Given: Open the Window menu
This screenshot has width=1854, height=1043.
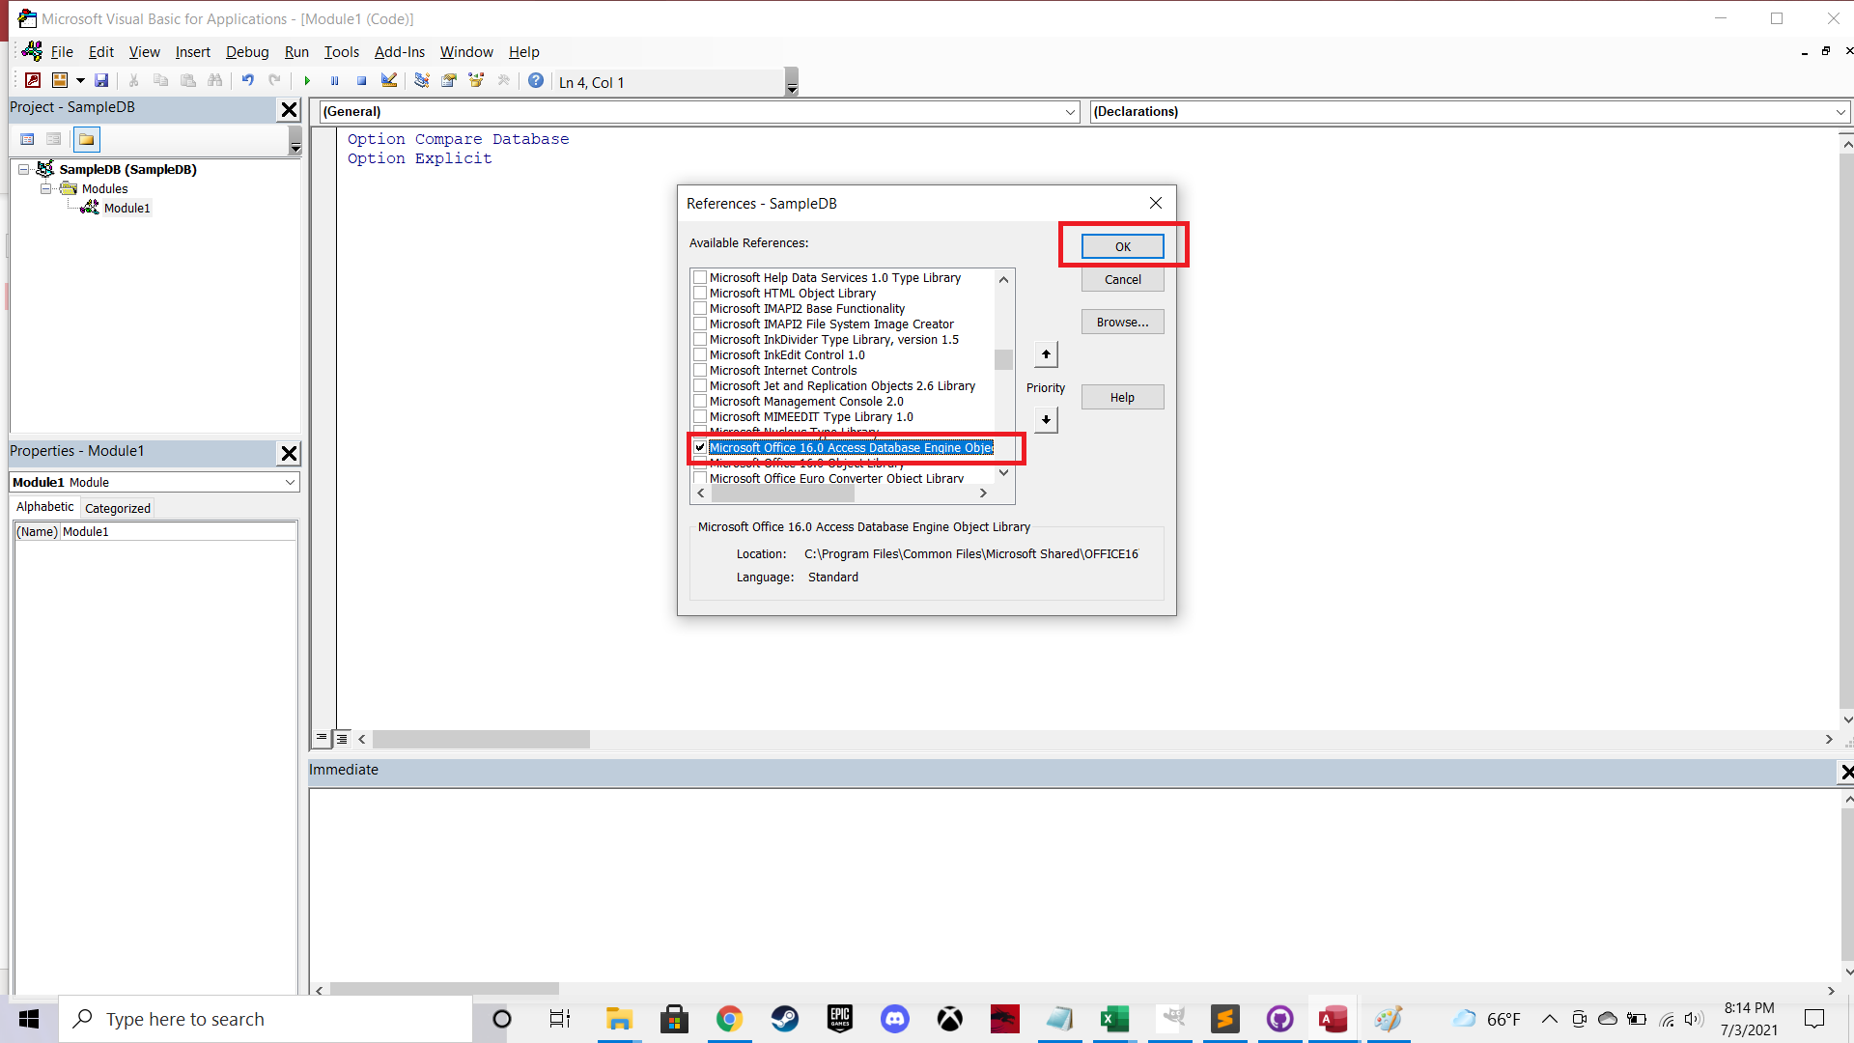Looking at the screenshot, I should point(466,52).
